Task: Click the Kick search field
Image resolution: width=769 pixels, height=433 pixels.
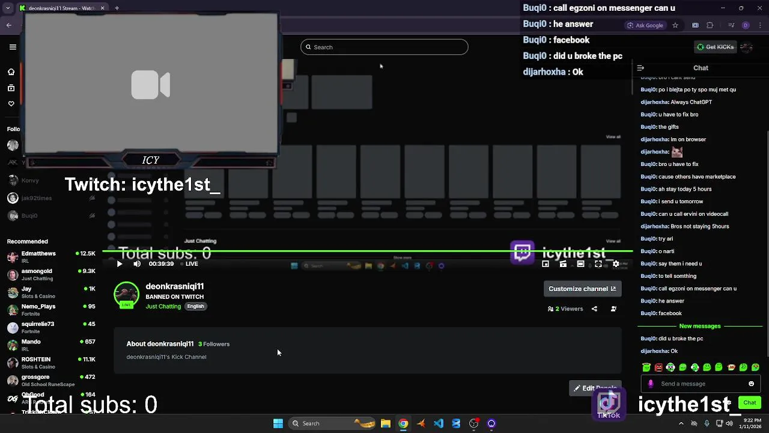Action: tap(384, 47)
